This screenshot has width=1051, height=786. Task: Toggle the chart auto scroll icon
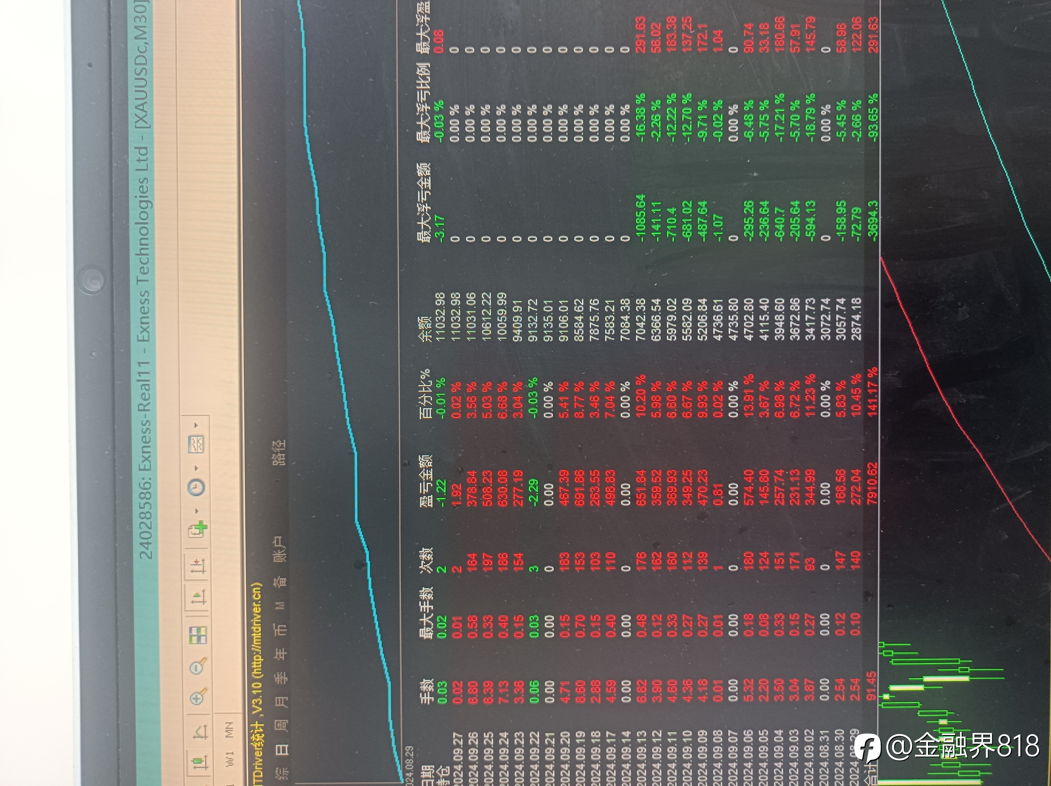click(198, 597)
